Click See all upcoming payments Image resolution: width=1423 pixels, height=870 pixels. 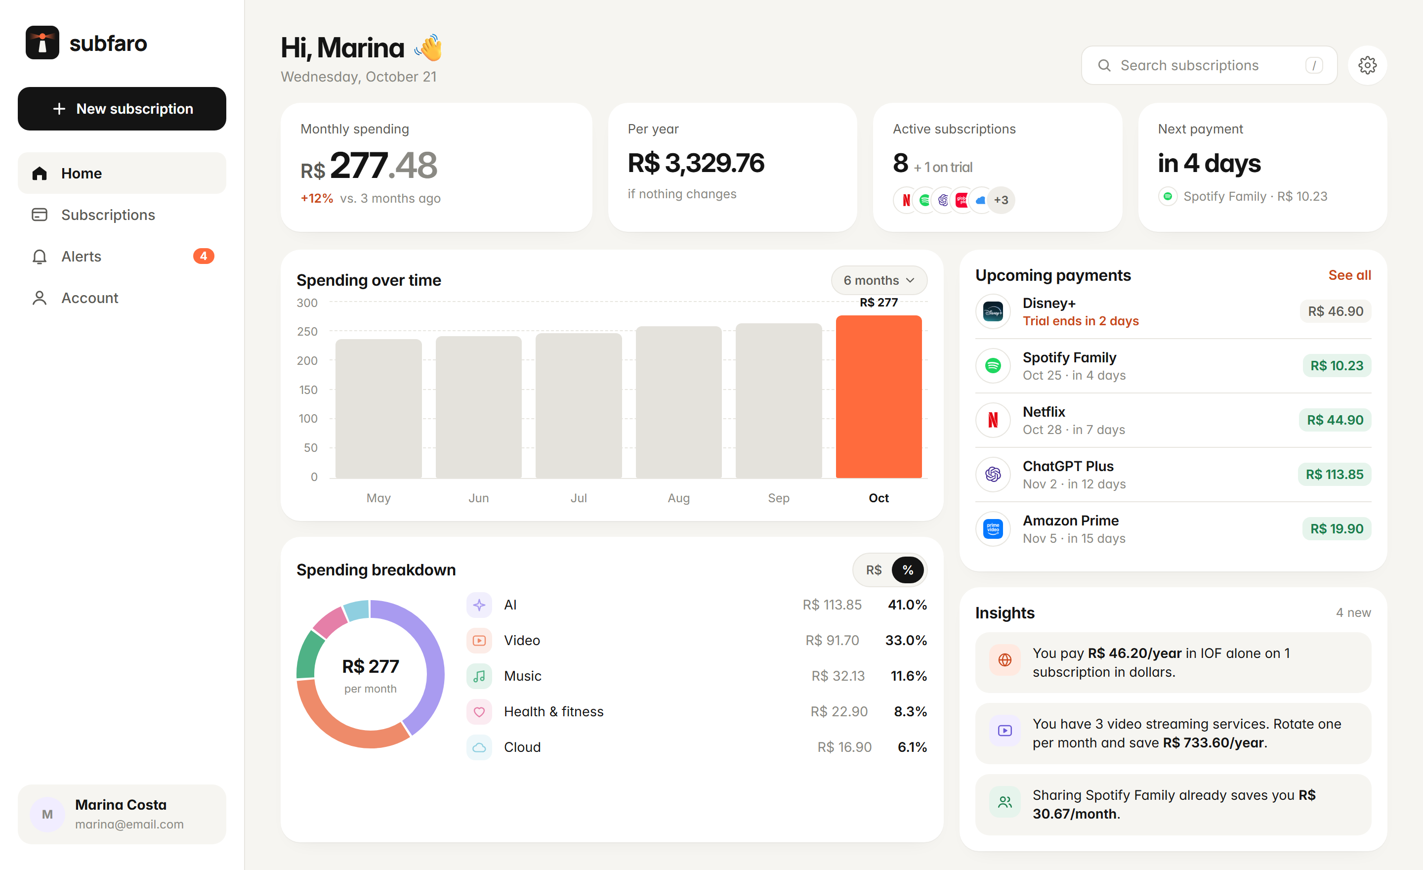tap(1349, 275)
